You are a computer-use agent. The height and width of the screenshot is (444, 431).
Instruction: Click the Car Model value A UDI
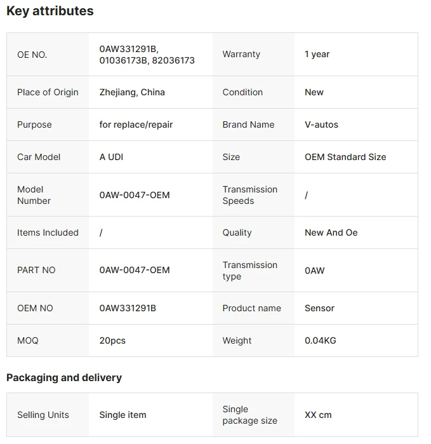[111, 157]
